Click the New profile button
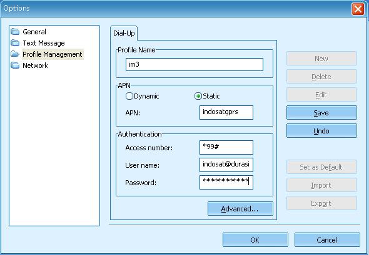 tap(321, 59)
